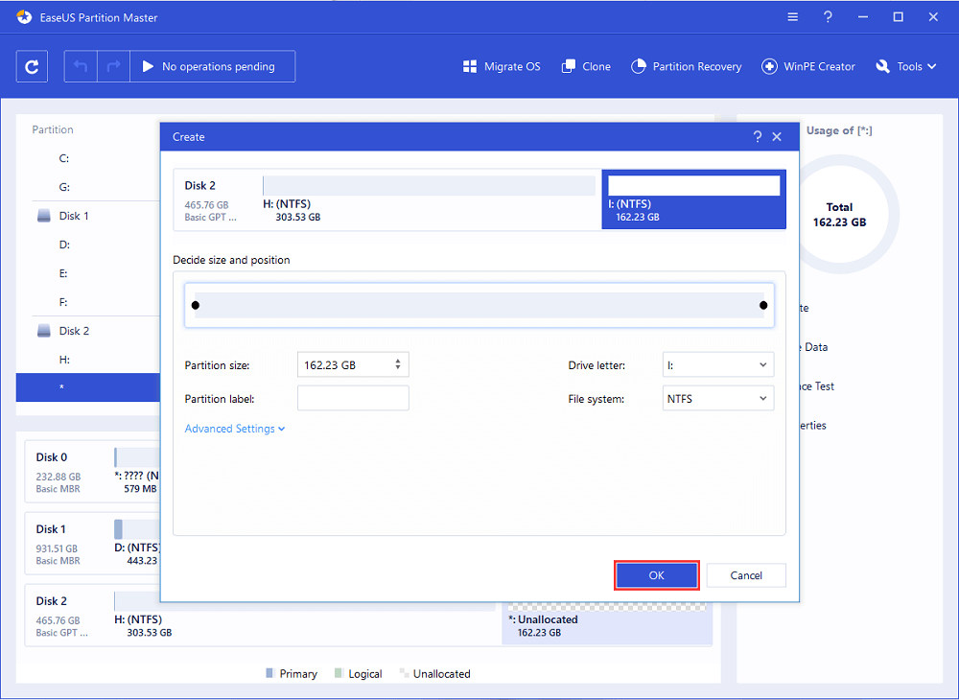Click the Total 162.23 GB usage ring
959x700 pixels.
(x=839, y=215)
